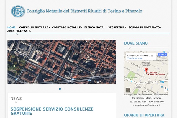Select the second slideshow indicator dot
Image resolution: width=177 pixels, height=118 pixels.
[64, 89]
